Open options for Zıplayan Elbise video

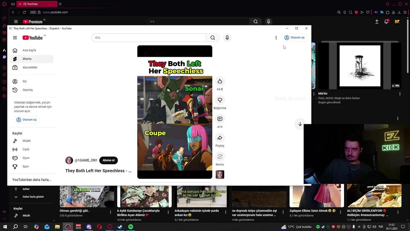340,212
